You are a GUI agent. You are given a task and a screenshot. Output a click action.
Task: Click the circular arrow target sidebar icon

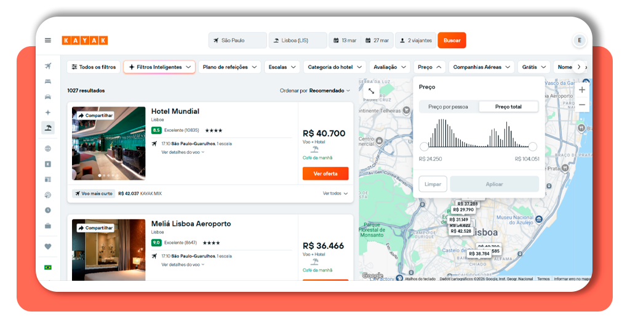point(48,195)
